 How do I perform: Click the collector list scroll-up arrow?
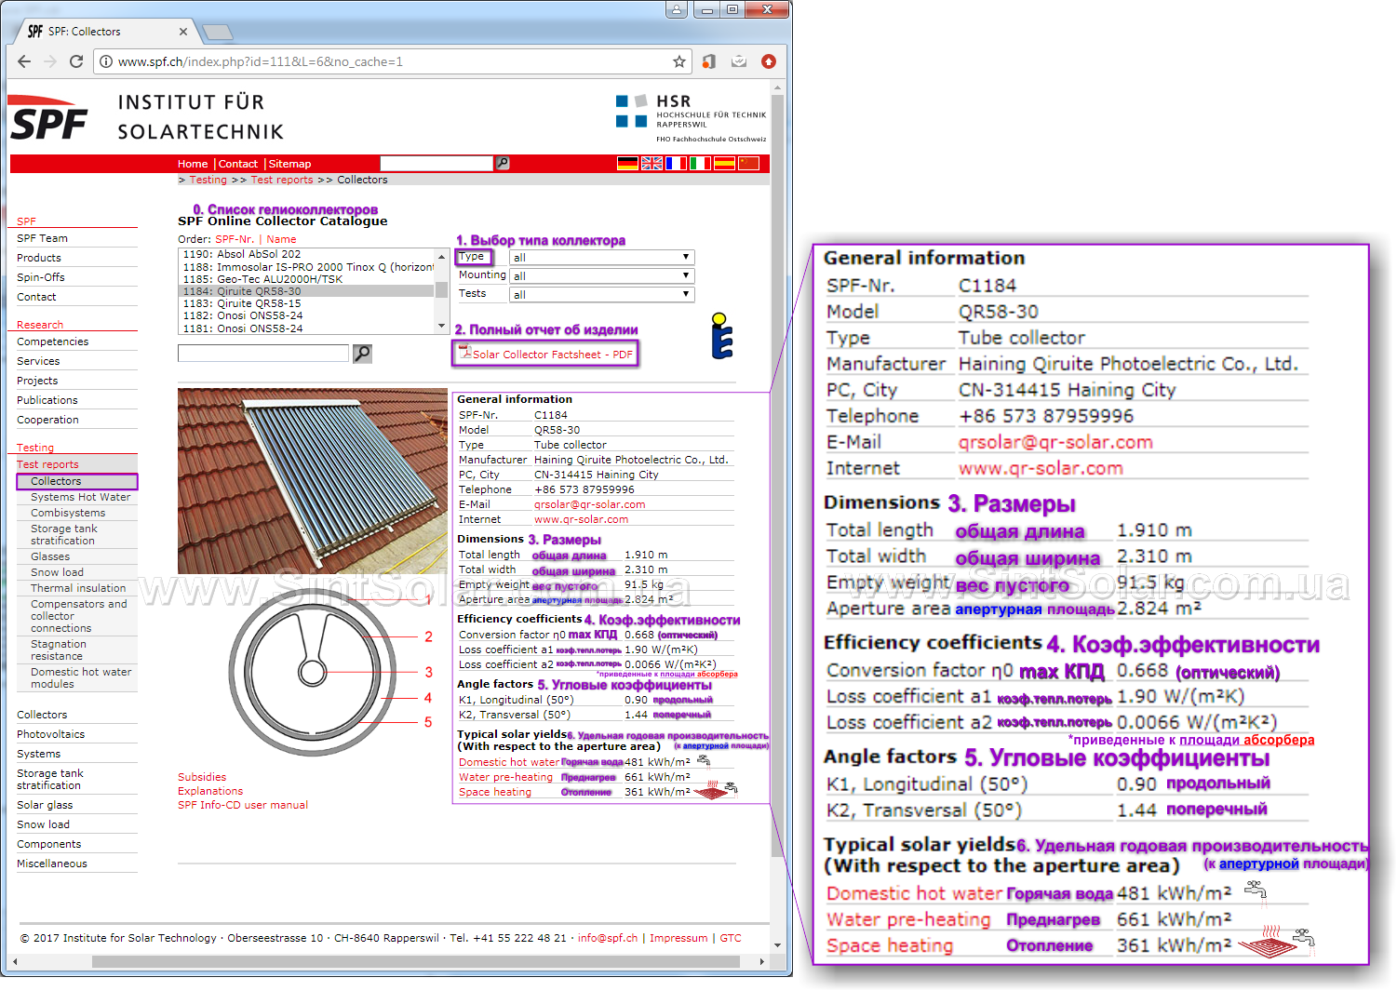point(441,256)
